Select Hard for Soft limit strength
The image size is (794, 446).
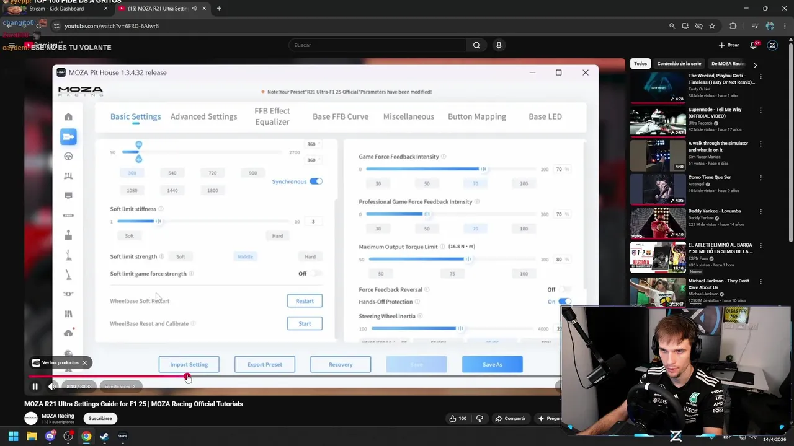pos(310,256)
